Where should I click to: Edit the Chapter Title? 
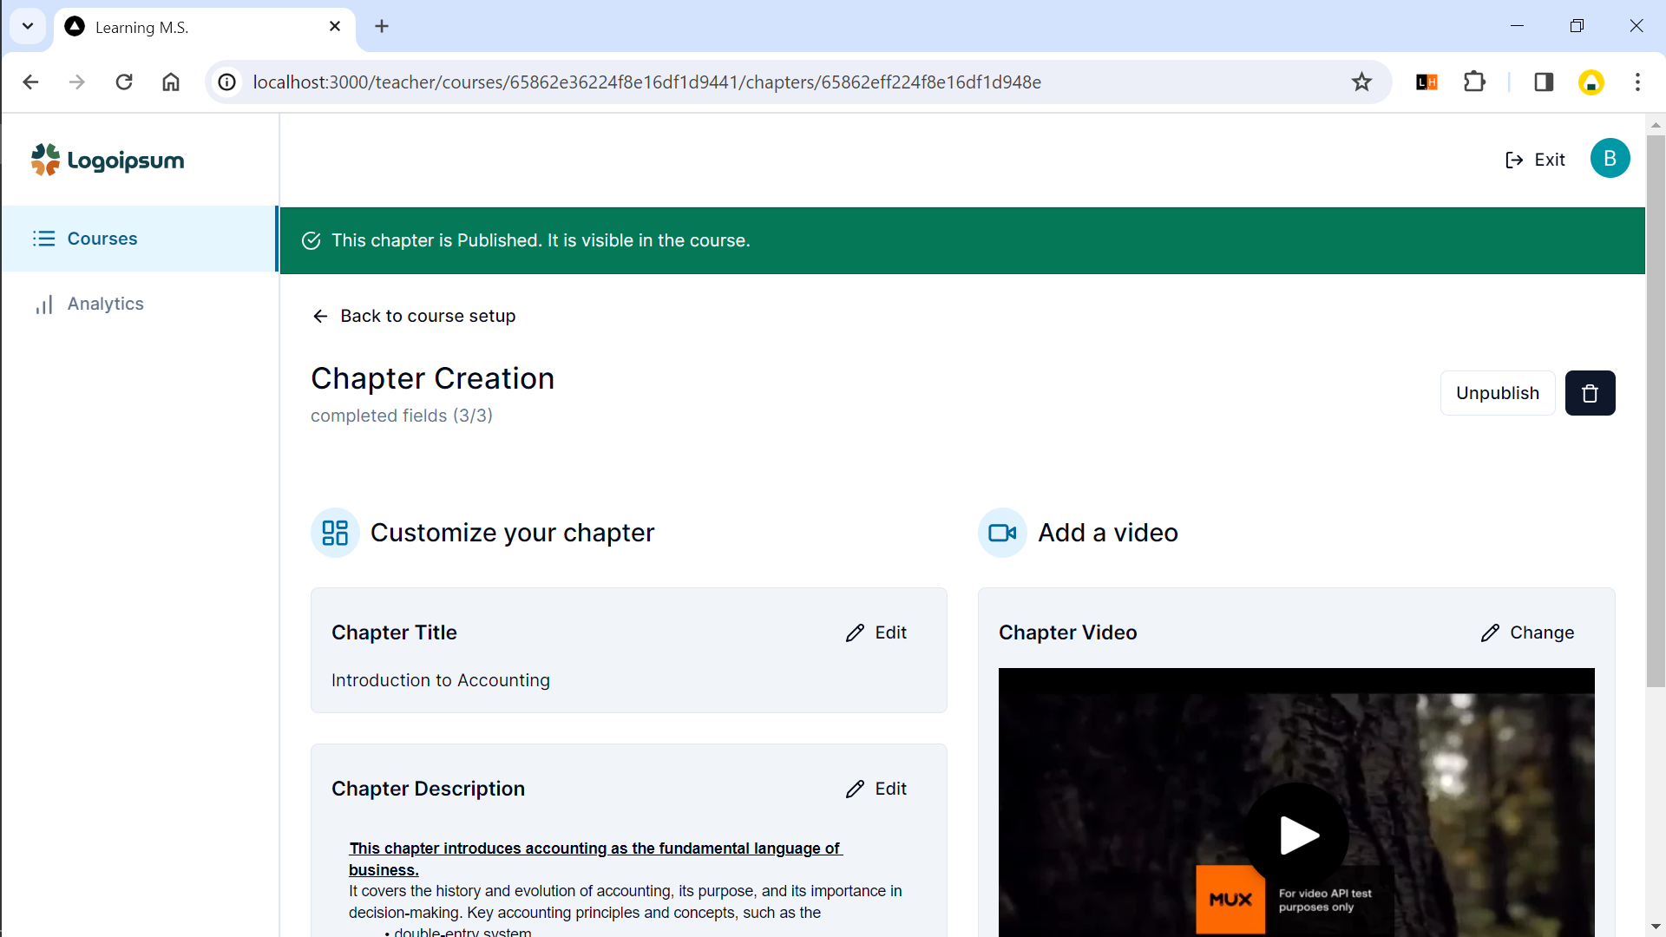click(876, 632)
